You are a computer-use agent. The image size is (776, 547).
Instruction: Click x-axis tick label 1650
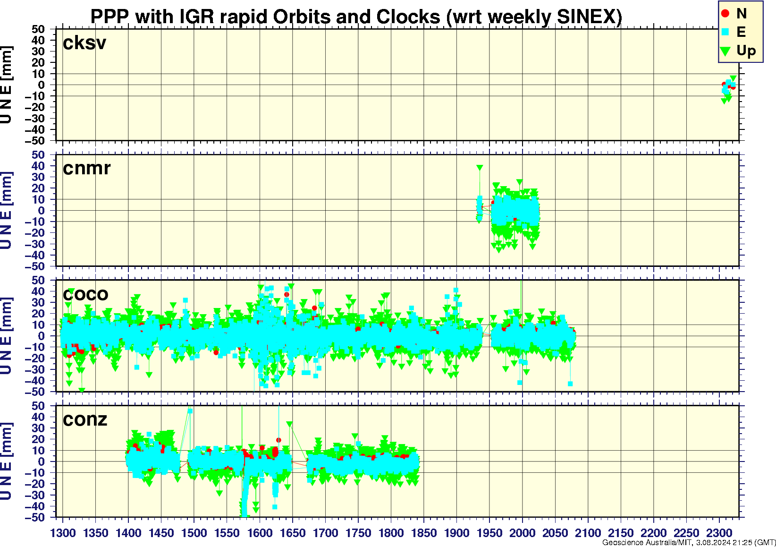tap(293, 533)
